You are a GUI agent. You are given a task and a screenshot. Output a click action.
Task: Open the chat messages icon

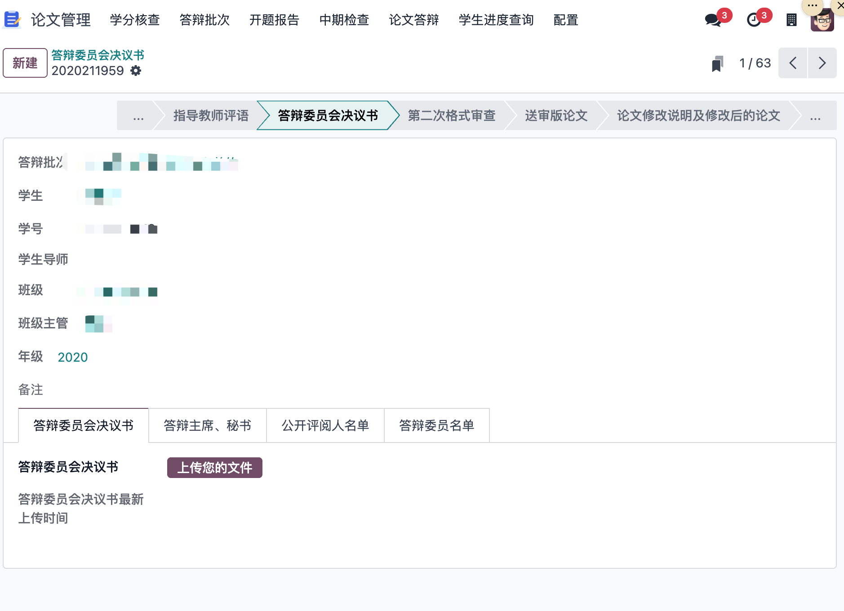(x=713, y=20)
